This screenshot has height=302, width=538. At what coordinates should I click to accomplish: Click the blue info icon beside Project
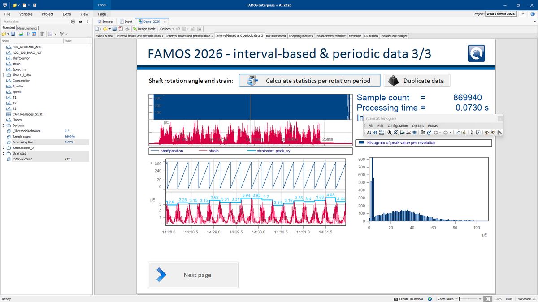[532, 14]
